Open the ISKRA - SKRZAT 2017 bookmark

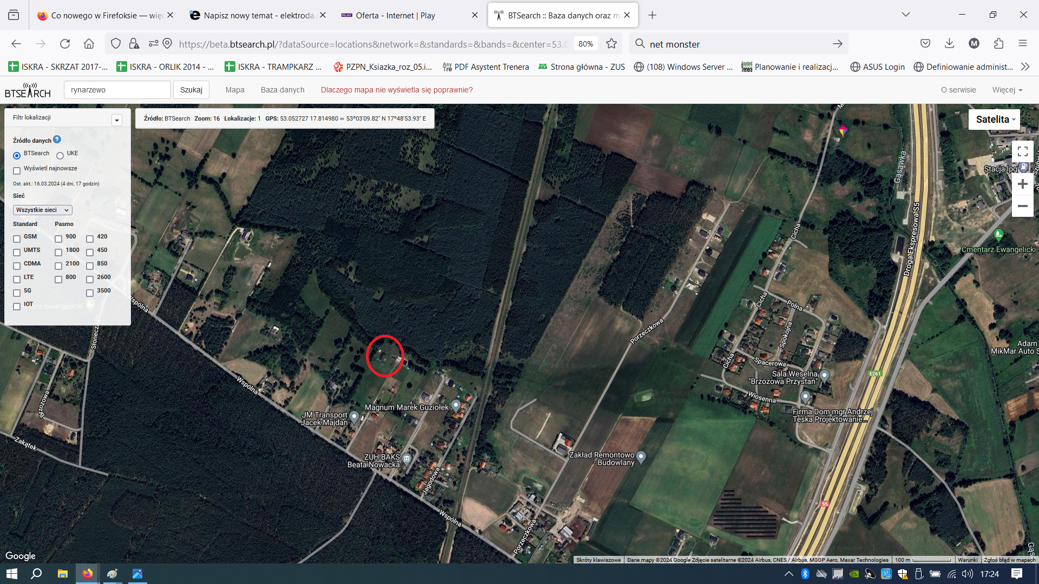tap(58, 67)
